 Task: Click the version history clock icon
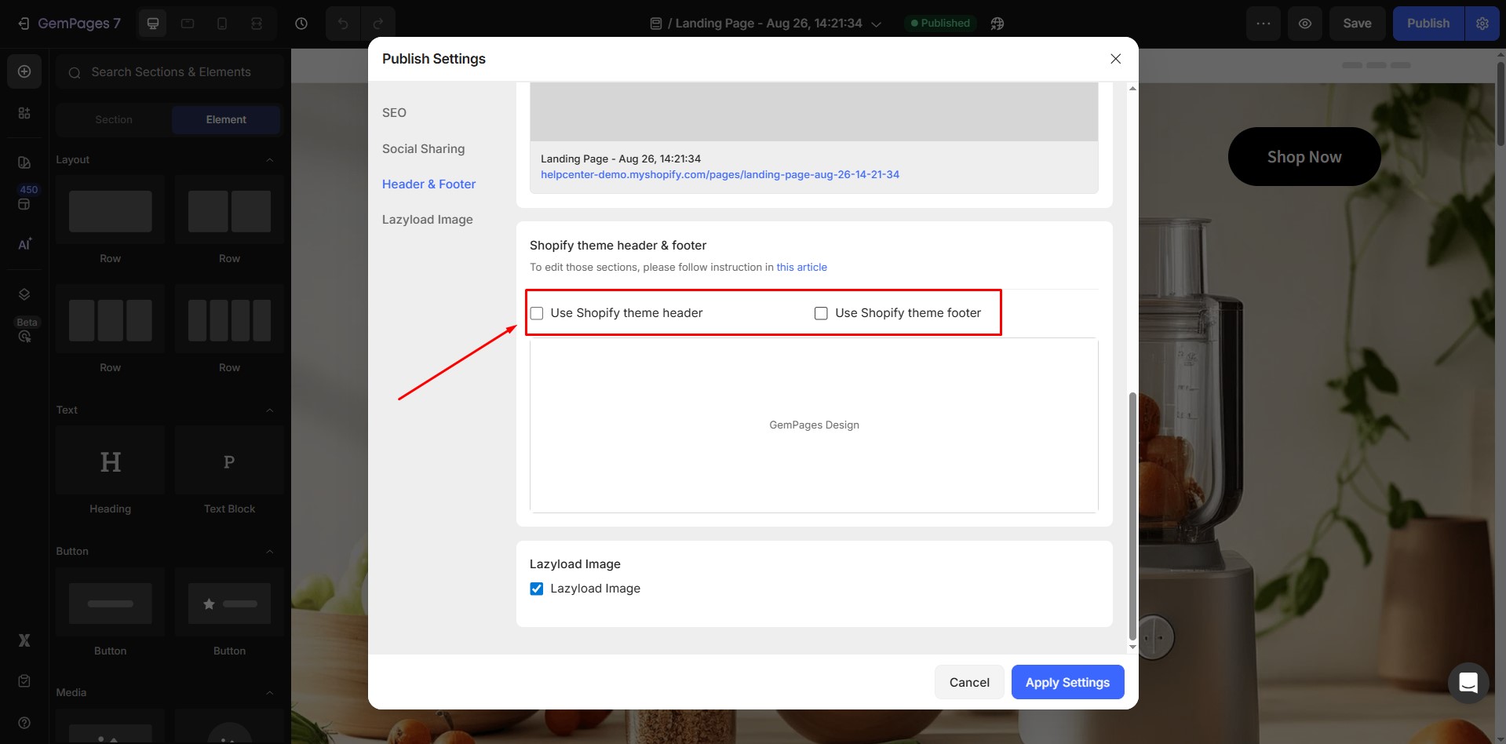[x=301, y=24]
